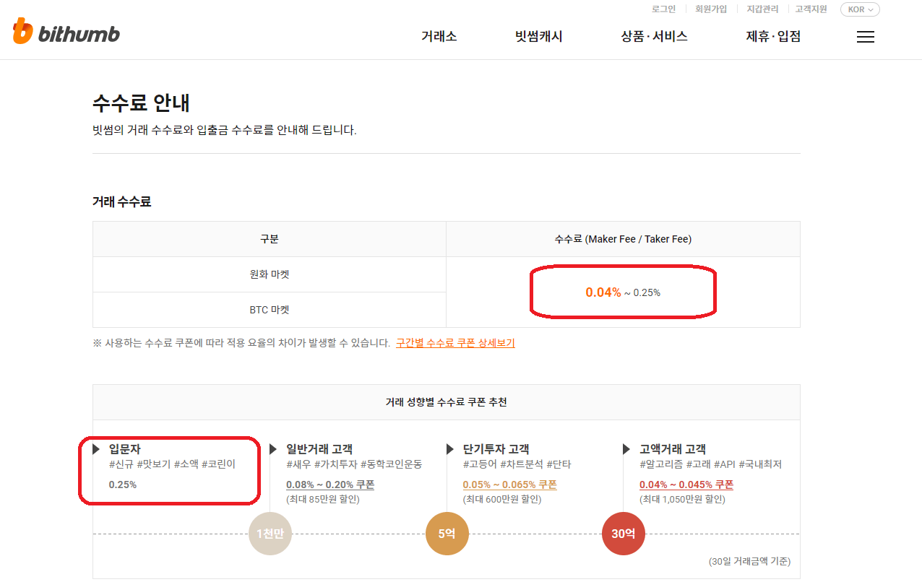The image size is (922, 582).
Task: Open the 상품·서비스 menu
Action: [654, 37]
